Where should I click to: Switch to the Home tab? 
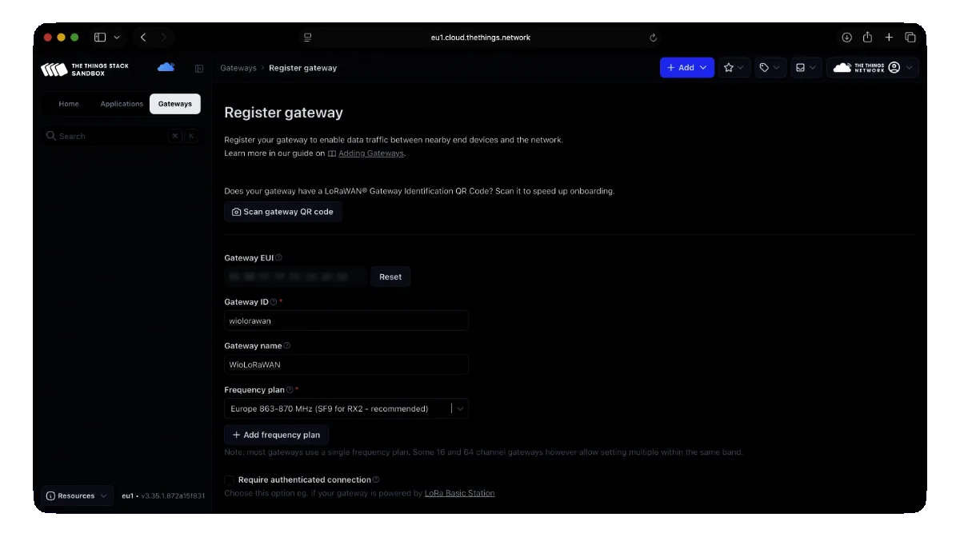[69, 104]
